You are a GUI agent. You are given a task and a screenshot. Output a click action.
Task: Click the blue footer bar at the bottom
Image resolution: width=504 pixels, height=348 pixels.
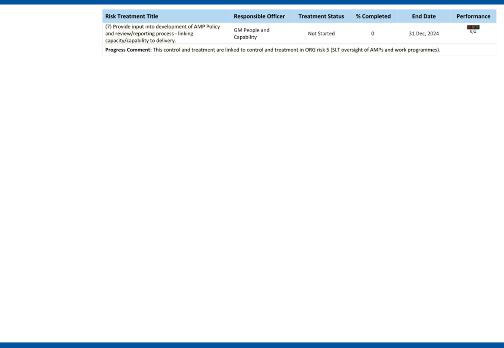coord(252,345)
